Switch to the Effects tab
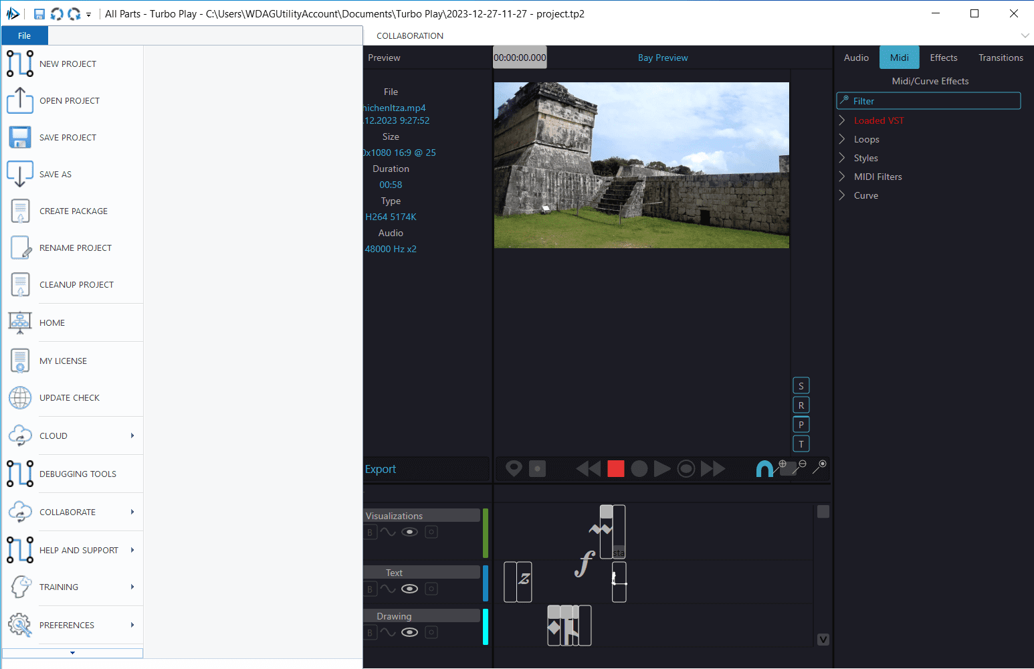Screen dimensions: 1034x669 coord(944,58)
